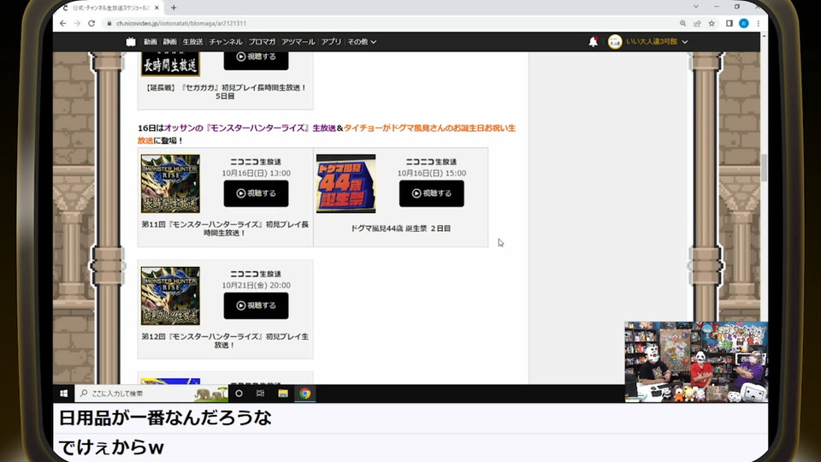This screenshot has height=462, width=821.
Task: Click the webcam overlay with masked people
Action: point(696,362)
